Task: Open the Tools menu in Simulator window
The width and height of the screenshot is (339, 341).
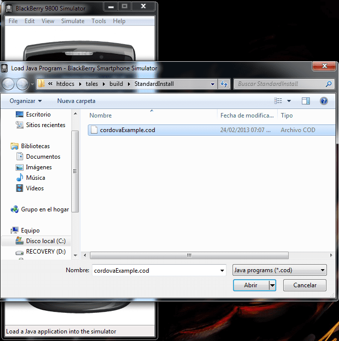Action: pos(99,21)
